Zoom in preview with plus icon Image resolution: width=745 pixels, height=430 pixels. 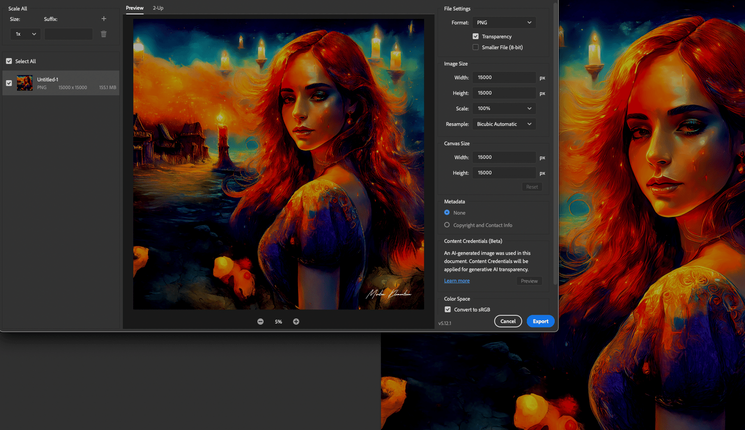pos(296,322)
